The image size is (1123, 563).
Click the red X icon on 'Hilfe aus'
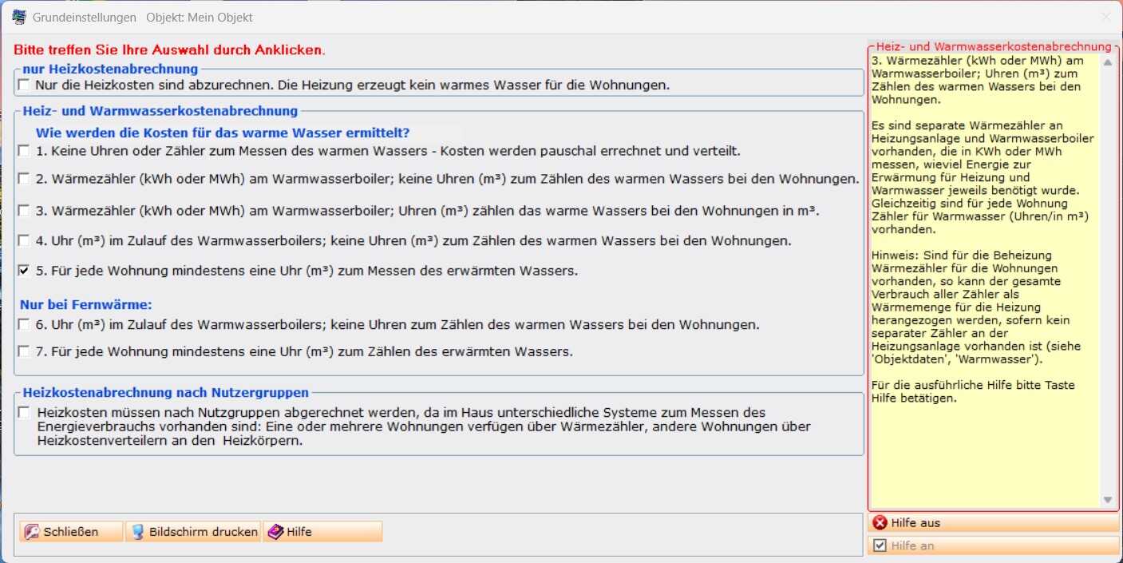click(x=880, y=523)
